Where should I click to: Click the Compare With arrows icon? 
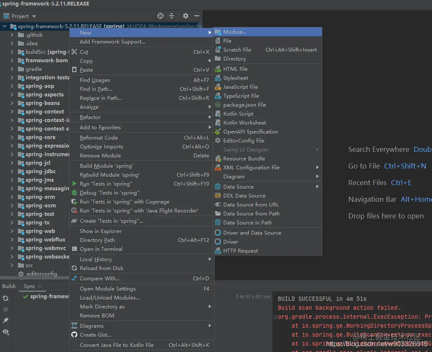(74, 279)
